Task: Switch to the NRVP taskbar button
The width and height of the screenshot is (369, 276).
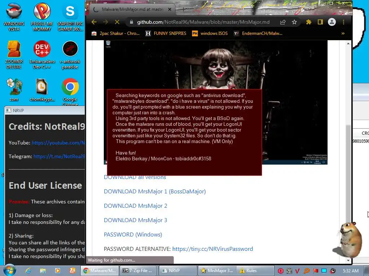Action: click(178, 271)
